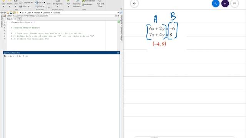Image resolution: width=246 pixels, height=138 pixels.
Task: Open the address bar history dropdown
Action: click(x=118, y=13)
